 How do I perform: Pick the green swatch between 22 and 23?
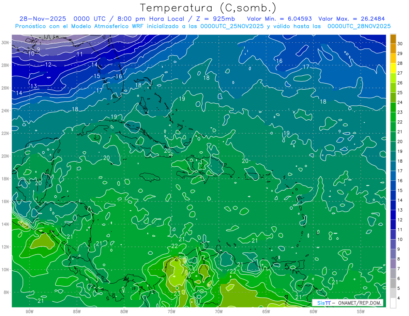pyautogui.click(x=393, y=117)
